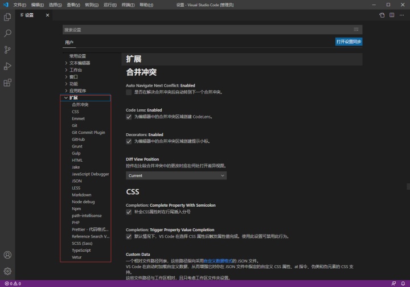Open the Explorer view in activity bar
The image size is (410, 287).
point(7,17)
